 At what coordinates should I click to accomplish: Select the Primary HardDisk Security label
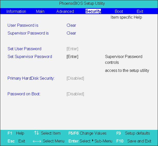coord(31,78)
